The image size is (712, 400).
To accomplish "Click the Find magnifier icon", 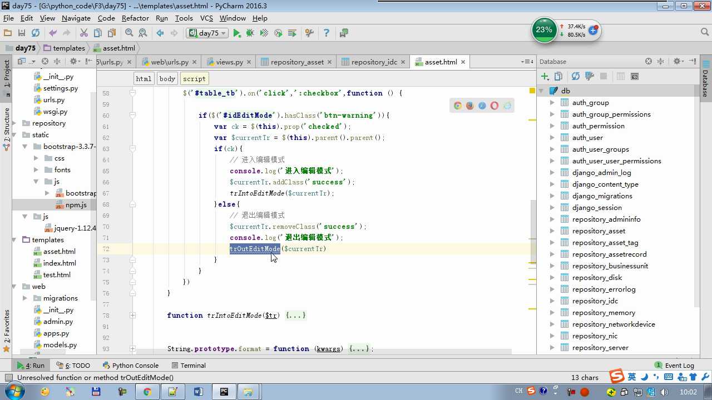I will point(130,33).
